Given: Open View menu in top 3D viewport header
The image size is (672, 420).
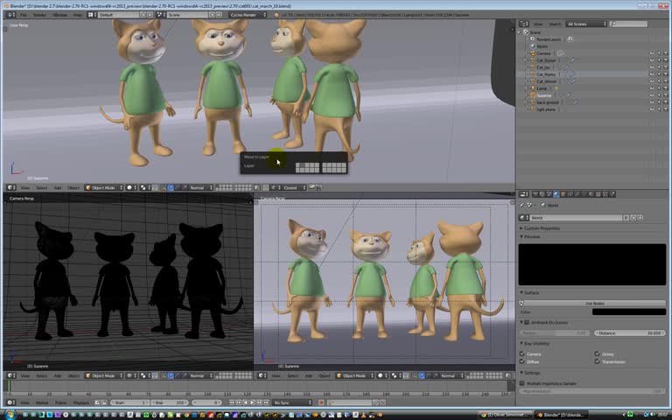Looking at the screenshot, I should pyautogui.click(x=25, y=187).
